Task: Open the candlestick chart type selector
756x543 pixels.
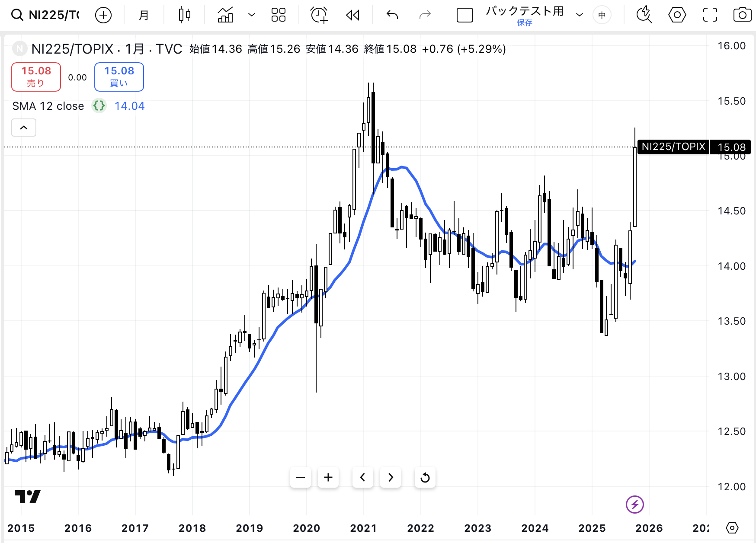Action: point(185,15)
